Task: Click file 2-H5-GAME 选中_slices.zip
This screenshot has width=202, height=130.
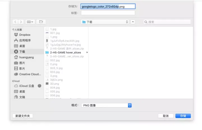Action: (66, 49)
